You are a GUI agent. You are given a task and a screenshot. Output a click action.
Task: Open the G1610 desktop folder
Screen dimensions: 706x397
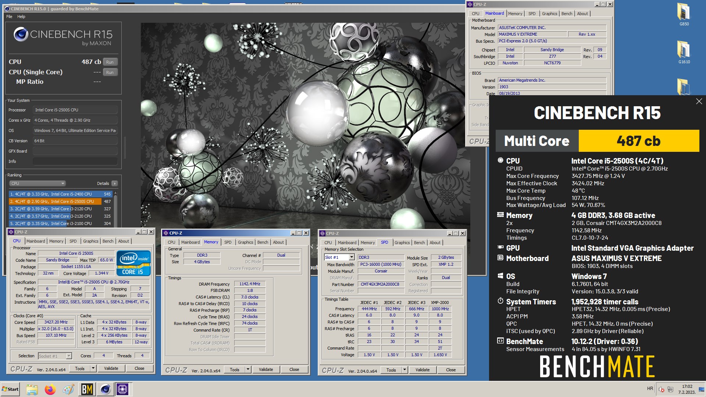(684, 51)
